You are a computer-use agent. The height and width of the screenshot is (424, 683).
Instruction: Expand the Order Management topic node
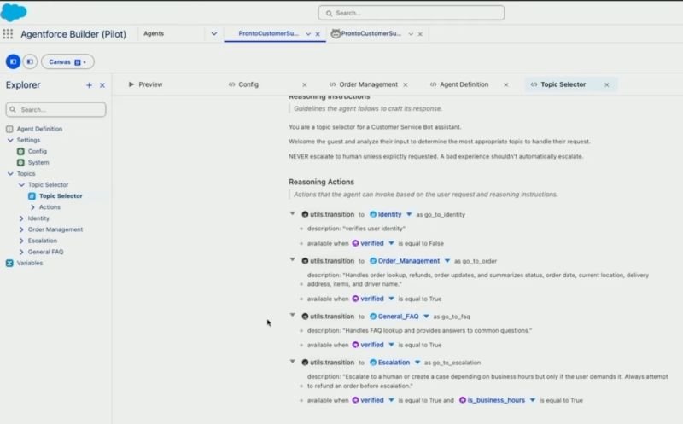tap(21, 229)
